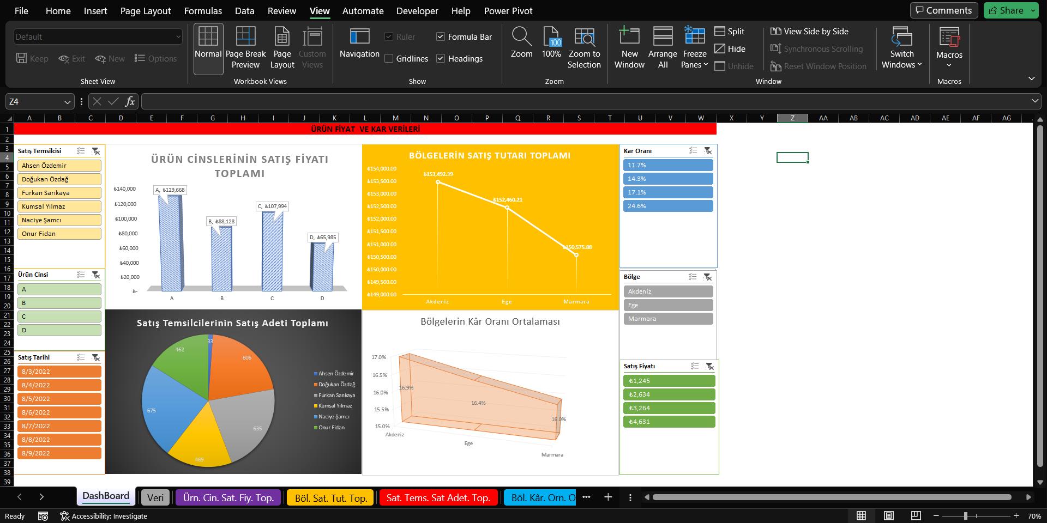
Task: Clear filter on Satış Temsilcisi slicer
Action: coord(96,151)
